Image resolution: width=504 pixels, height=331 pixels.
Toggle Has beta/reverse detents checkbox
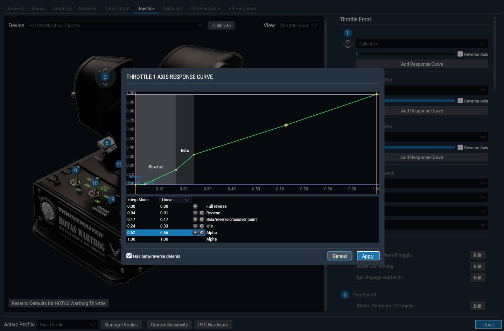[x=129, y=256]
